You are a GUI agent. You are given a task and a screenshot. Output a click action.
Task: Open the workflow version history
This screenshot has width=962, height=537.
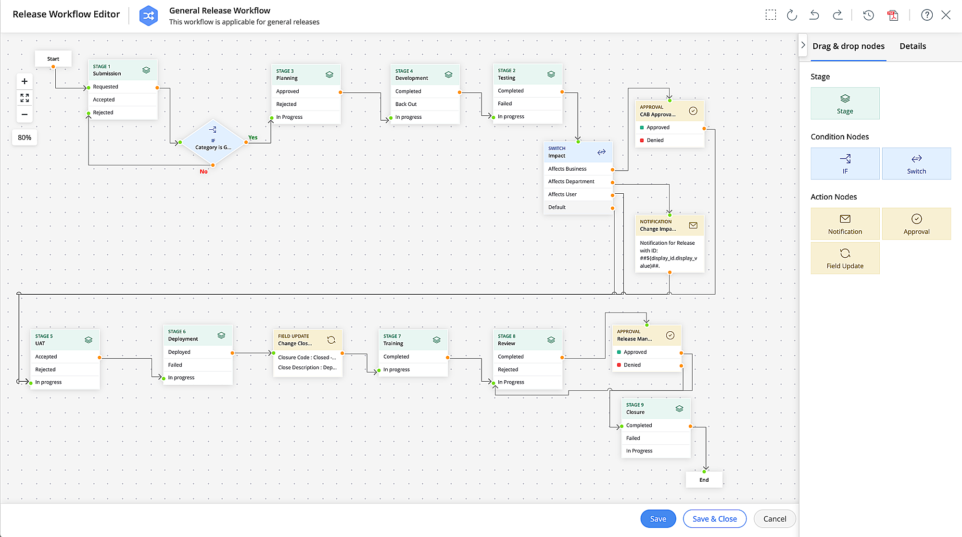868,15
